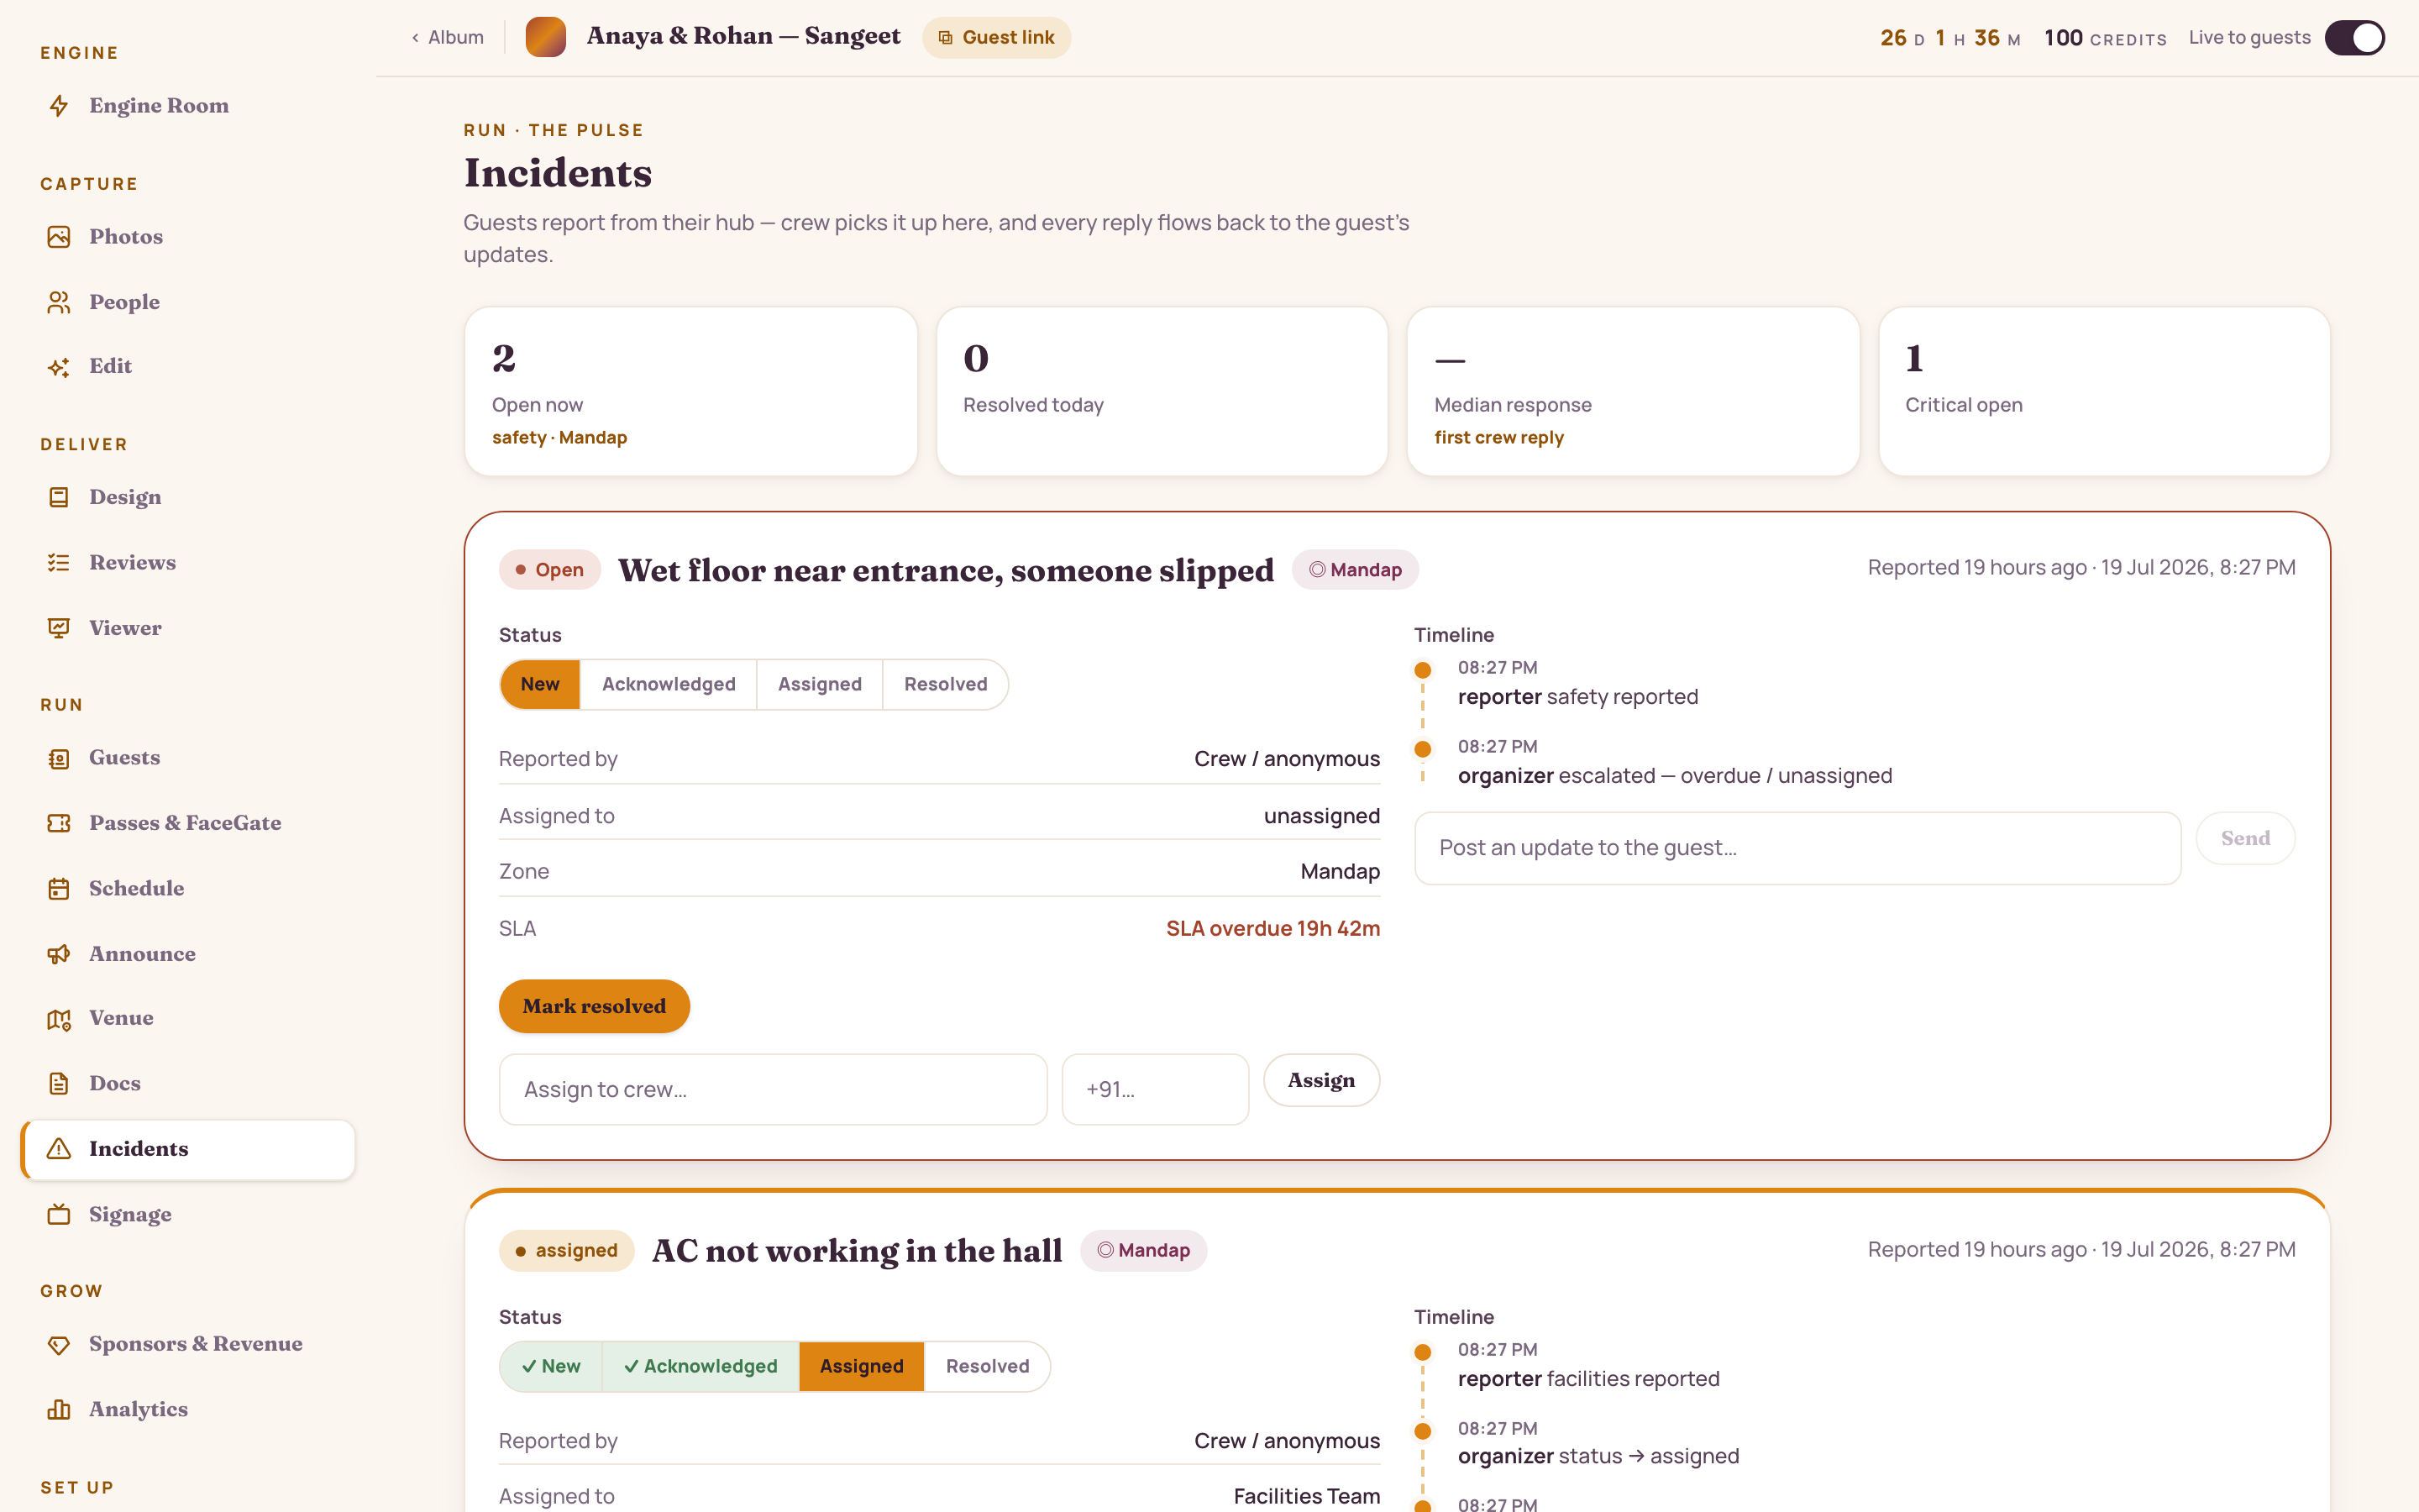Click the Send update button
The height and width of the screenshot is (1512, 2419).
click(x=2245, y=838)
